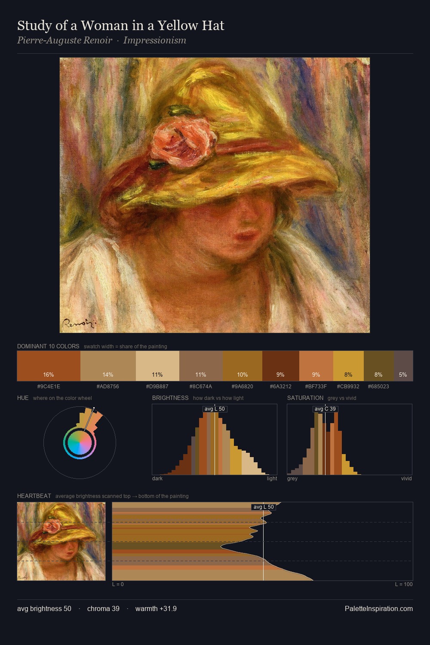430x645 pixels.
Task: Choose the golden yellow swatch above #CB9932
Action: point(348,366)
